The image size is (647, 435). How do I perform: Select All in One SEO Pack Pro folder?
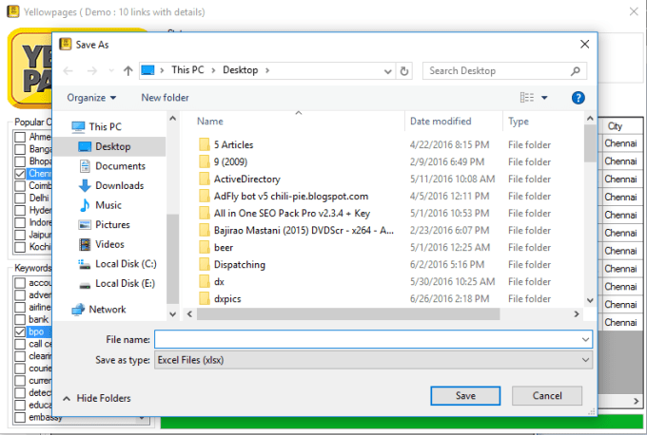292,214
